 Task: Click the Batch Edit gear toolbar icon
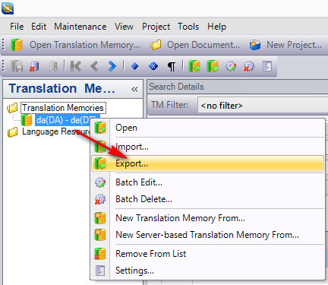coord(231,66)
